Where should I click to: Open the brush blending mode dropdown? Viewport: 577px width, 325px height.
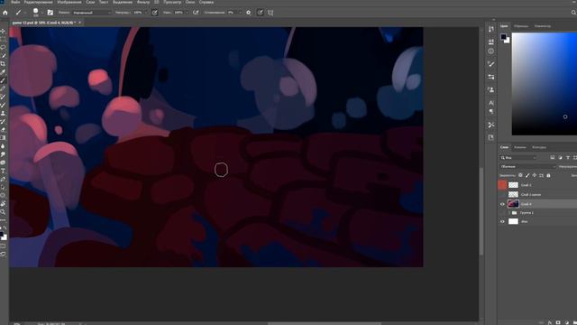tap(91, 13)
